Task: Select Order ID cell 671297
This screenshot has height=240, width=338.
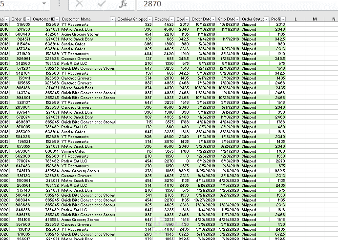Action: 21,68
